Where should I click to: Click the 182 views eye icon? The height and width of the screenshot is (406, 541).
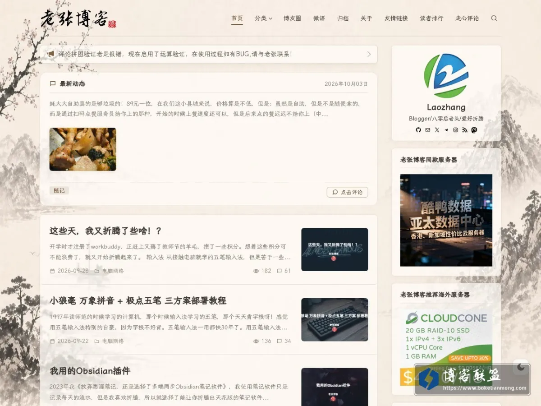coord(256,271)
